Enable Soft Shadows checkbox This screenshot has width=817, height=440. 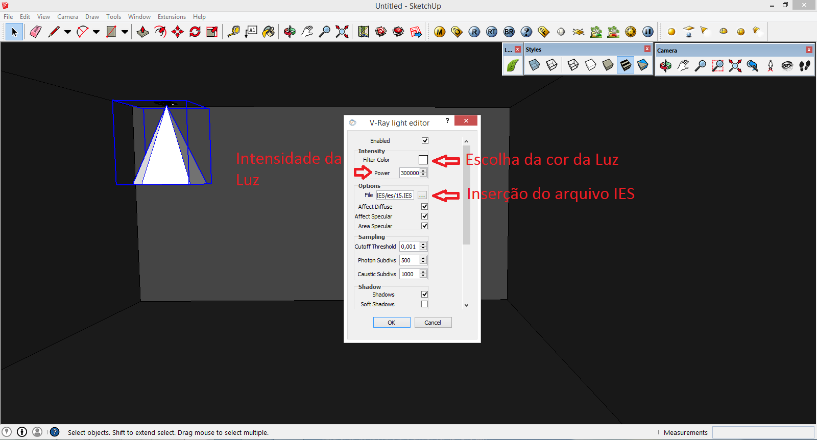pos(424,304)
